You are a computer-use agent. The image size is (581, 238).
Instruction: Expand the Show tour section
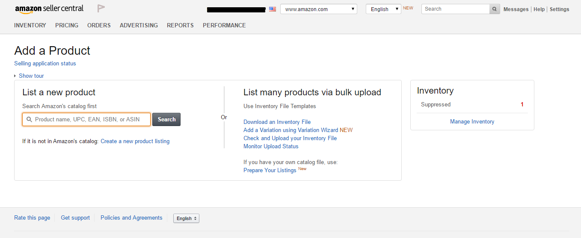(x=31, y=76)
